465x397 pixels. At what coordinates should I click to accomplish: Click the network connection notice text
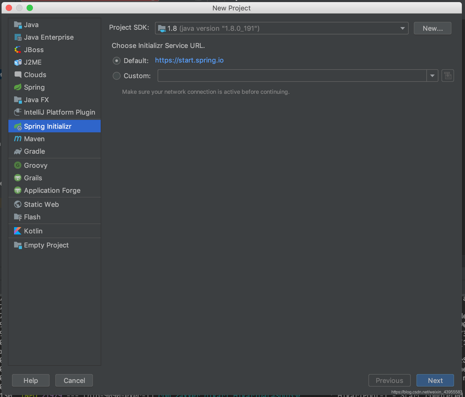pyautogui.click(x=206, y=92)
